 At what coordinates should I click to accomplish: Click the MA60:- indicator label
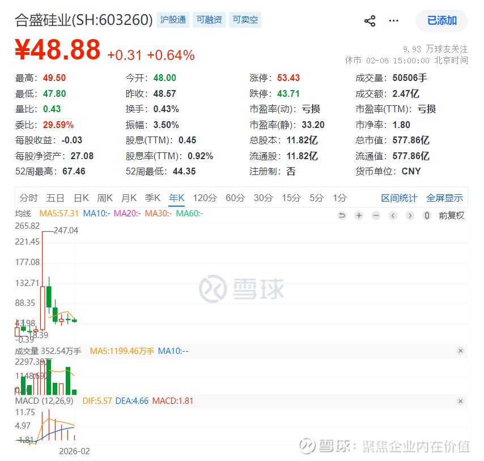coord(189,214)
